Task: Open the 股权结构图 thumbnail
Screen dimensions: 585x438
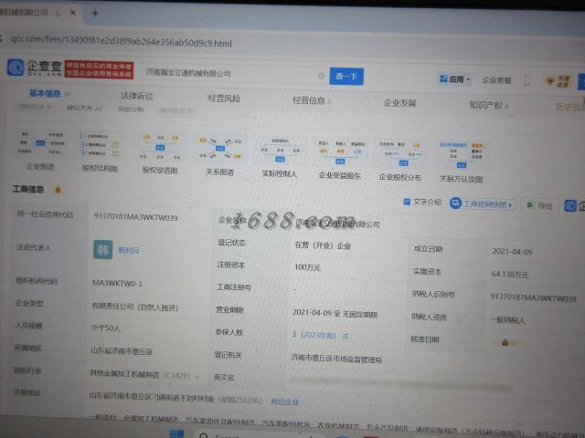Action: [x=100, y=152]
